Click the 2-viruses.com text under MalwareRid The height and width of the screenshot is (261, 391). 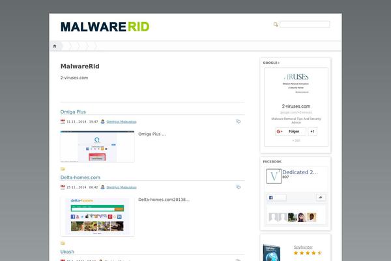pos(74,78)
